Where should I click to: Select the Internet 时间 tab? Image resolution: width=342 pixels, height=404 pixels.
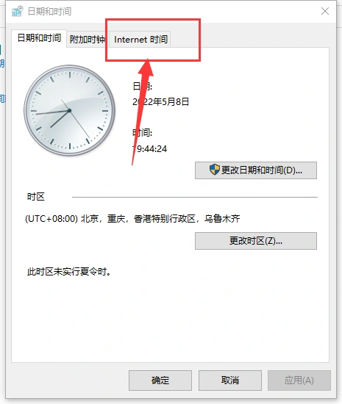click(140, 40)
